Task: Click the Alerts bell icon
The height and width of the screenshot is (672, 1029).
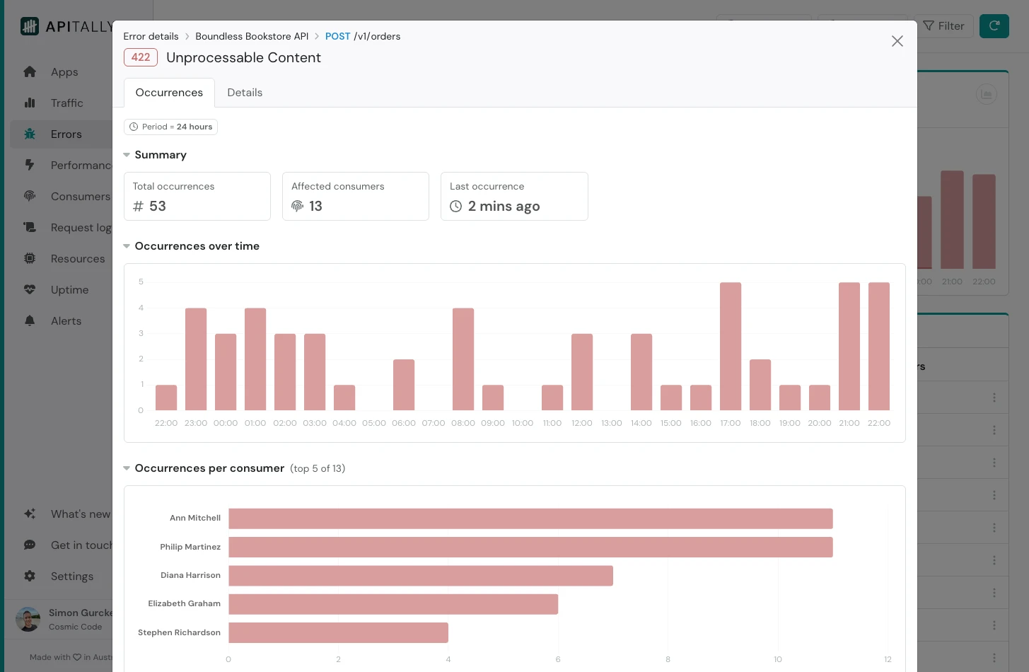Action: (30, 321)
